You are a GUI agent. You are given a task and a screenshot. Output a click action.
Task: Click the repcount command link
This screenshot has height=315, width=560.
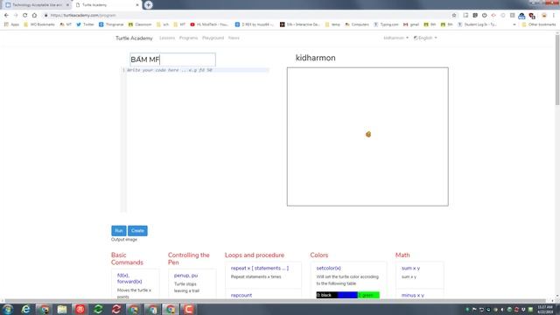pos(241,296)
